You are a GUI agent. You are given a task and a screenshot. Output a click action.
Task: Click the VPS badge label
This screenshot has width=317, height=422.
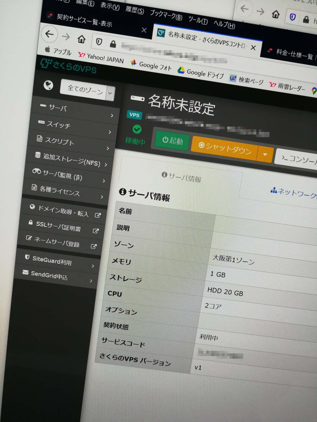[x=134, y=115]
